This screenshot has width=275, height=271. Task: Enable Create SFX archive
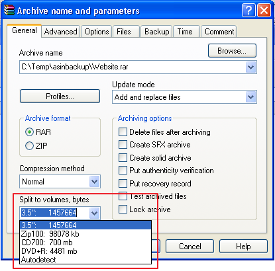[123, 145]
